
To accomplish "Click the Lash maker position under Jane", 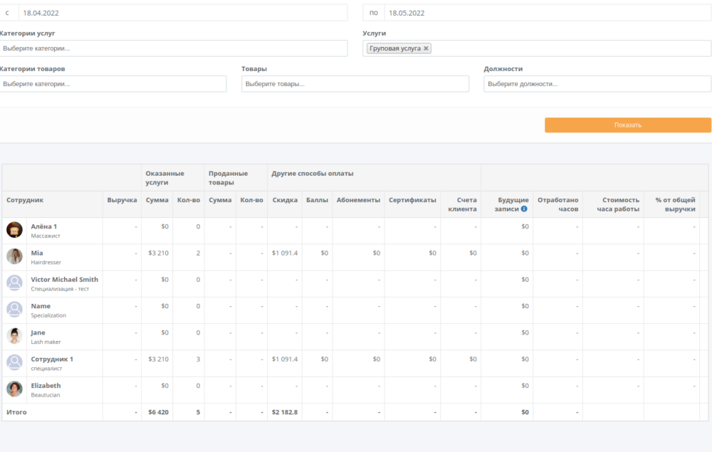I will pos(46,342).
